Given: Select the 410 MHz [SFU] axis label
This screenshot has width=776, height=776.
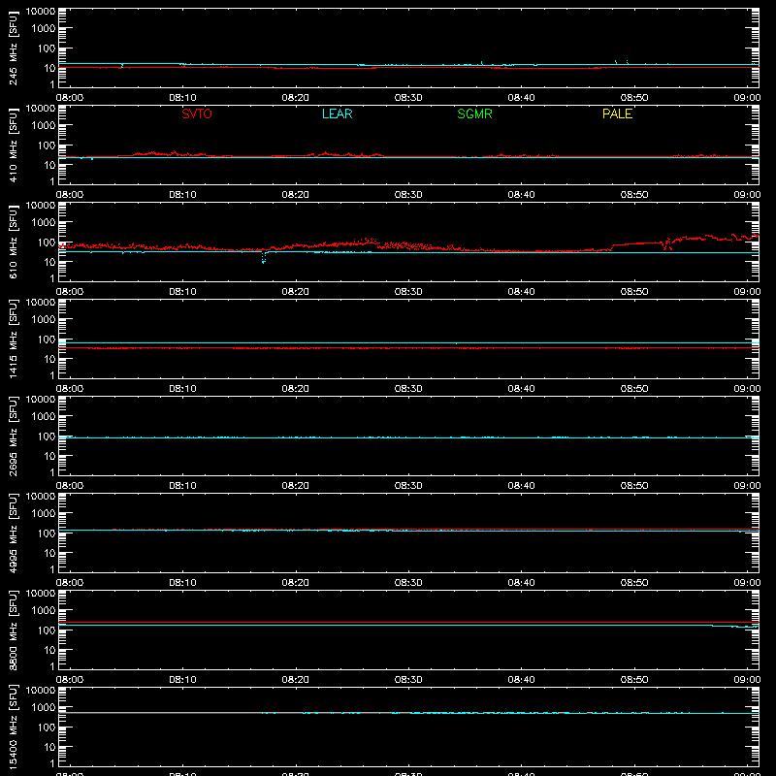Looking at the screenshot, I should [x=13, y=145].
